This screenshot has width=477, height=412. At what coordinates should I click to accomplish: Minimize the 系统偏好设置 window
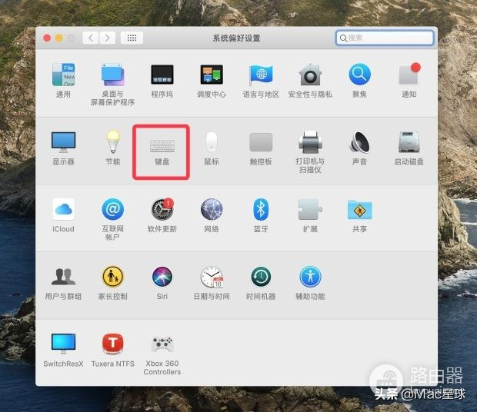pyautogui.click(x=59, y=38)
